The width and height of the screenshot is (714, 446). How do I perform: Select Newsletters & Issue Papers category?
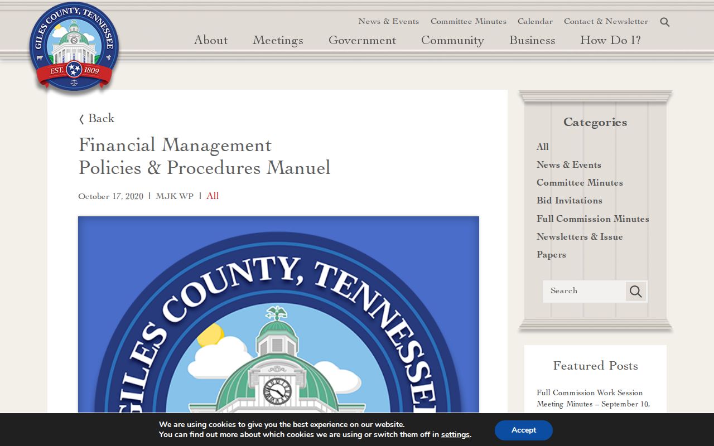pyautogui.click(x=580, y=245)
